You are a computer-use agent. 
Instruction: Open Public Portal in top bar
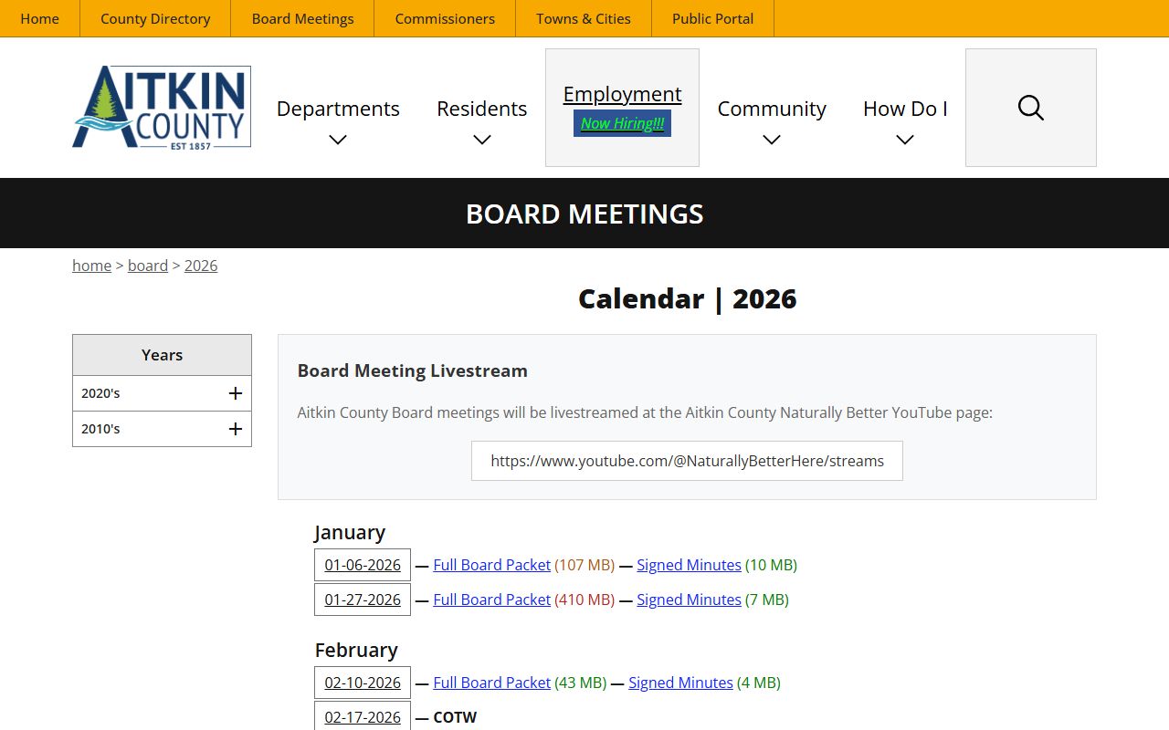click(x=712, y=18)
